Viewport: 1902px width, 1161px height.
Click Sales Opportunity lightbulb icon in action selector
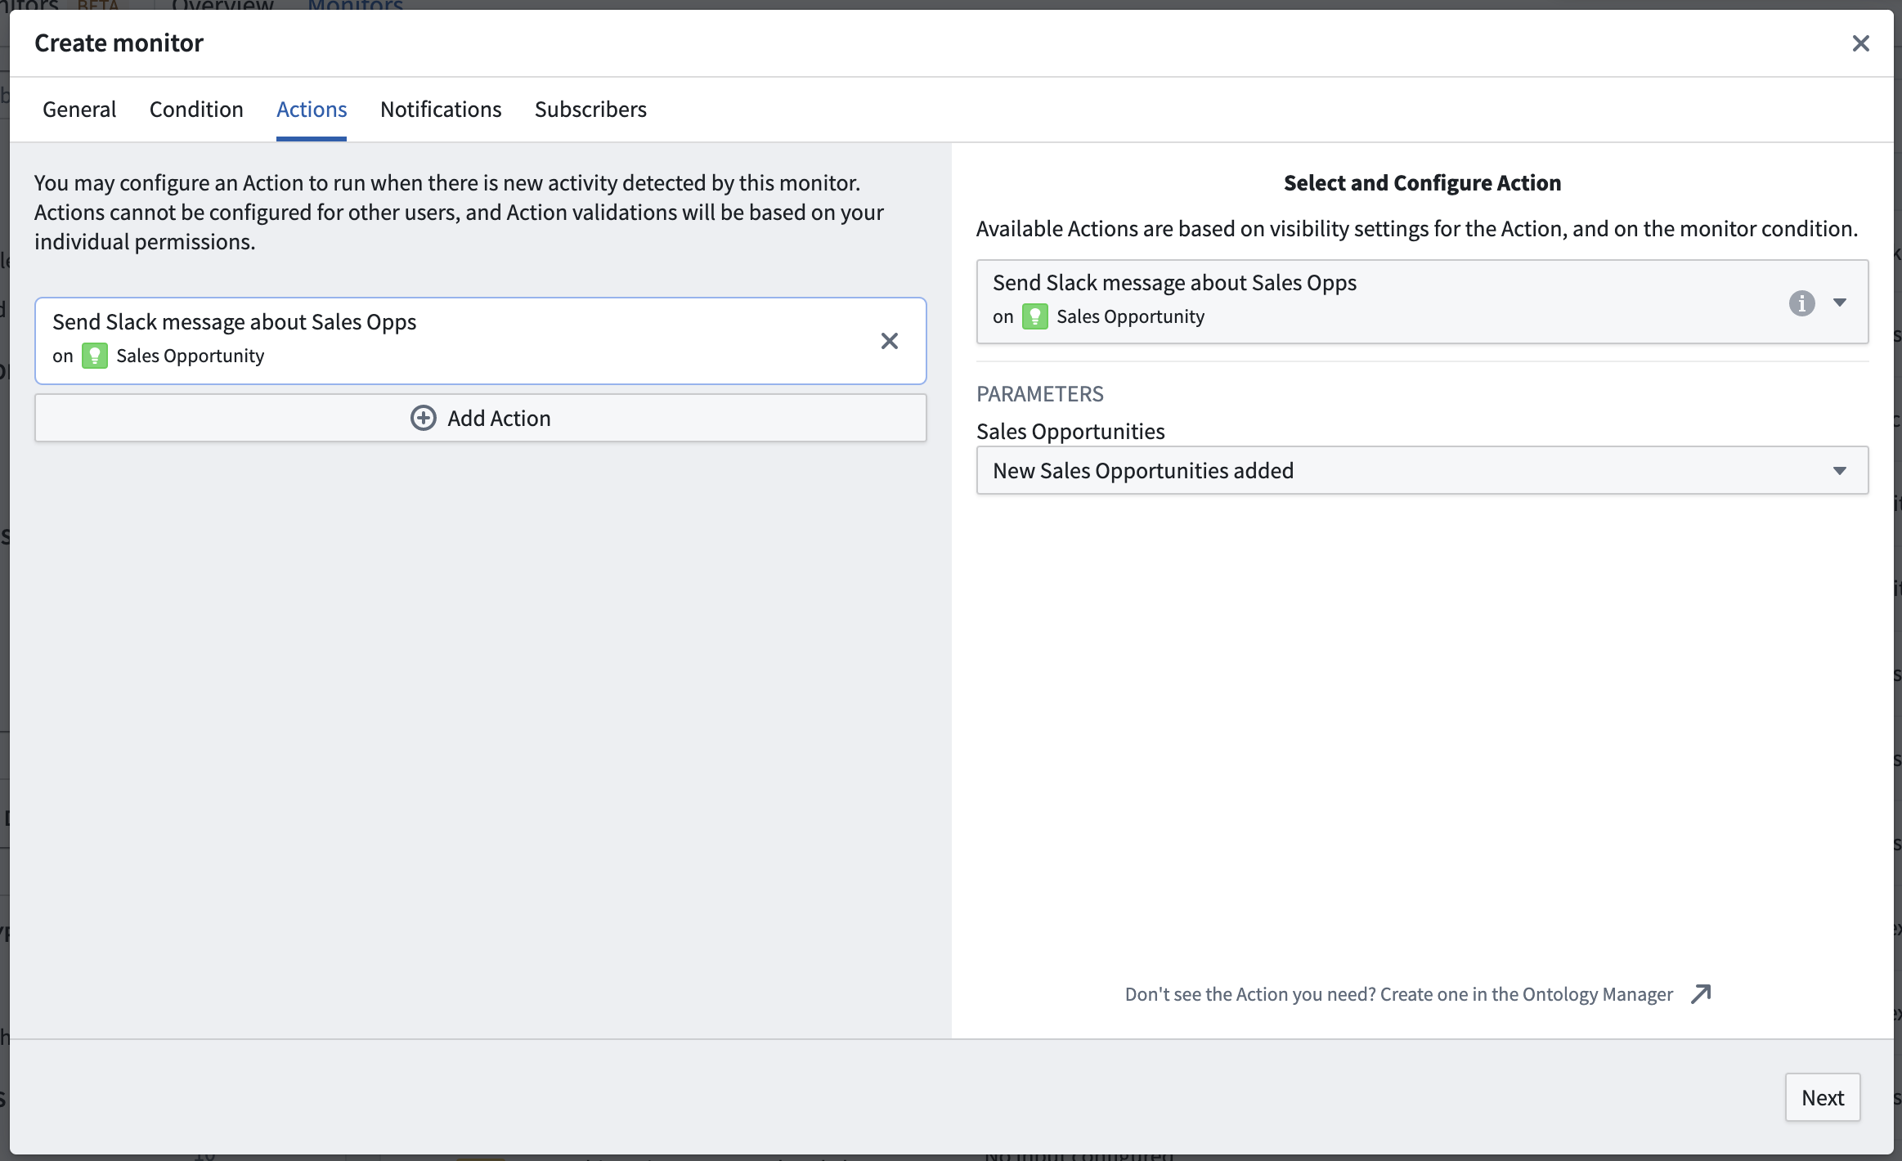coord(1035,317)
